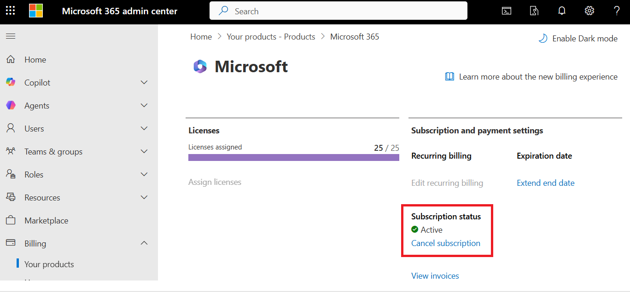Open settings gear icon
The height and width of the screenshot is (292, 630).
pyautogui.click(x=589, y=11)
